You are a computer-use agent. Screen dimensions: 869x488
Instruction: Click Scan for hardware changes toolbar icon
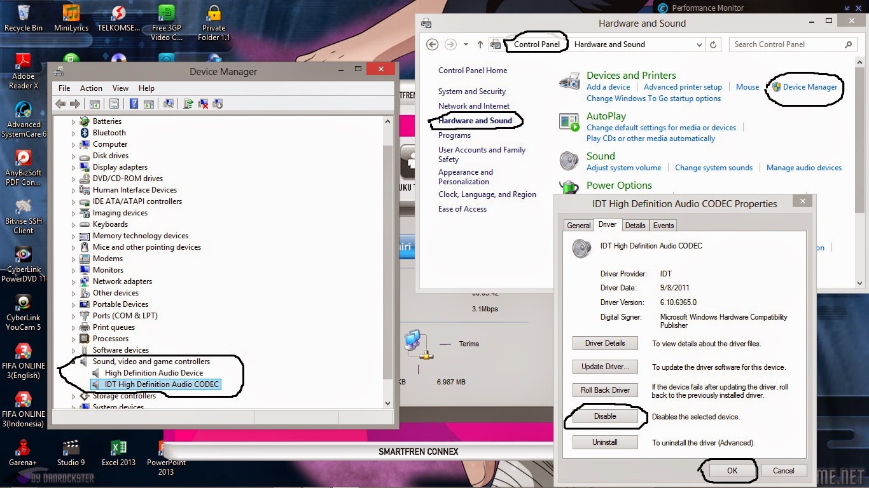[x=169, y=104]
